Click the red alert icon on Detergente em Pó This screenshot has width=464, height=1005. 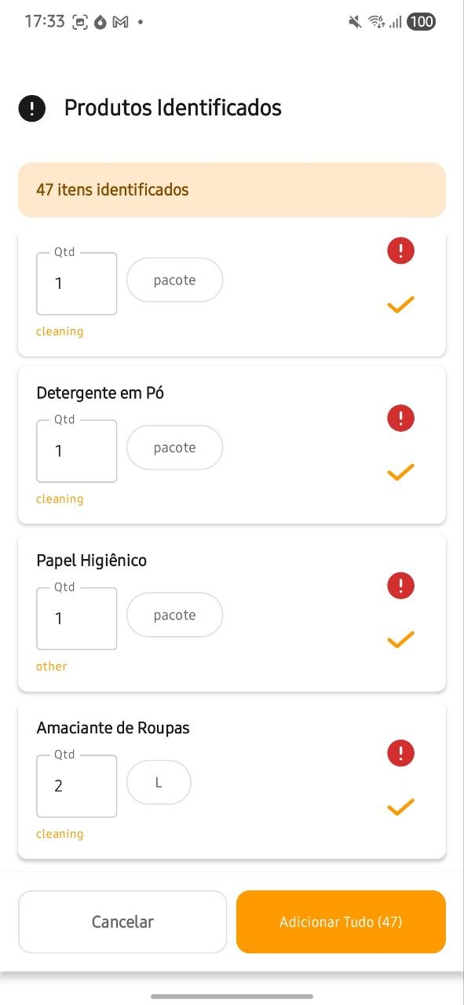(400, 418)
